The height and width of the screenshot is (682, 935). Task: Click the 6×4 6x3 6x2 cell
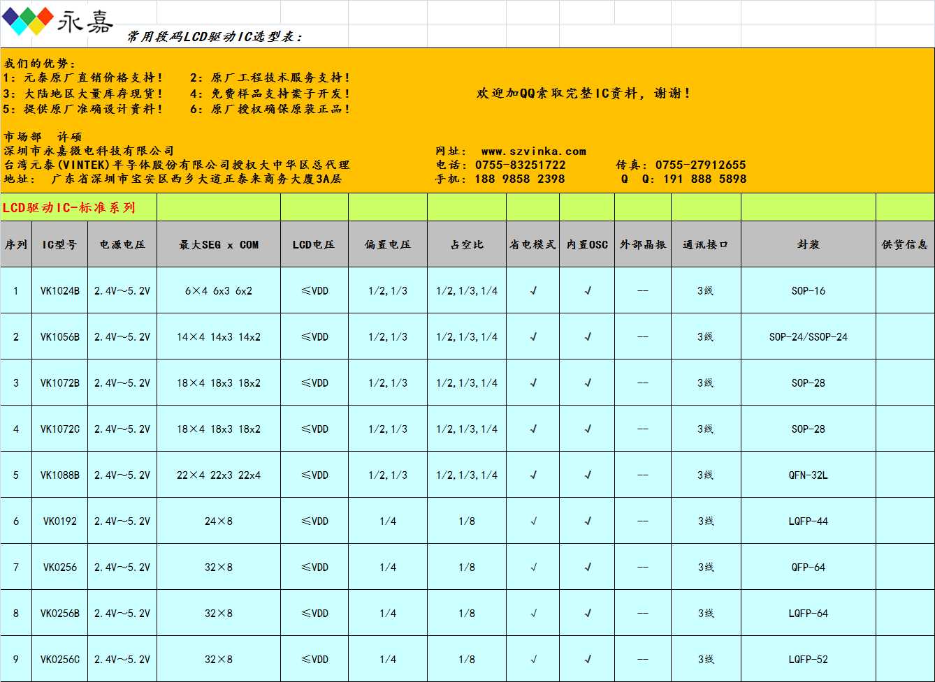click(x=219, y=290)
